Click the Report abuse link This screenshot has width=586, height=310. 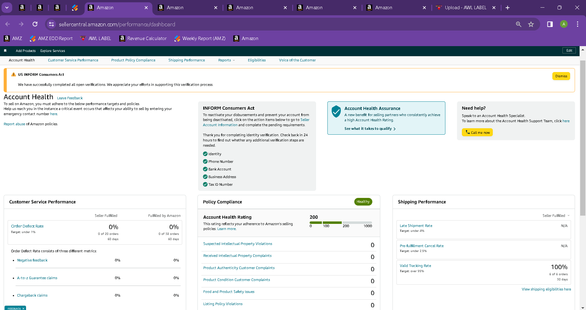pos(14,124)
